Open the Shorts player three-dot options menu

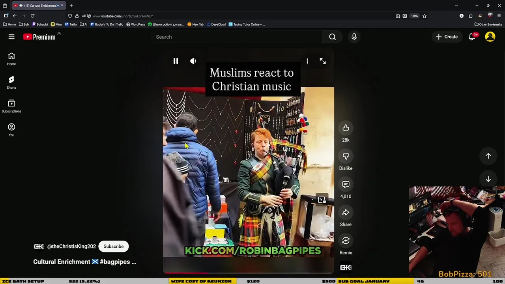(307, 61)
